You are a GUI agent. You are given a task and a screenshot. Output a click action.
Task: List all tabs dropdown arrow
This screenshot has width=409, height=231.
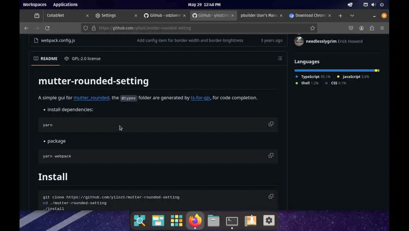click(x=352, y=16)
